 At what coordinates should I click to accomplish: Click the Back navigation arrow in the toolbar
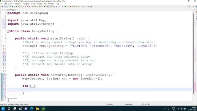[82, 6]
